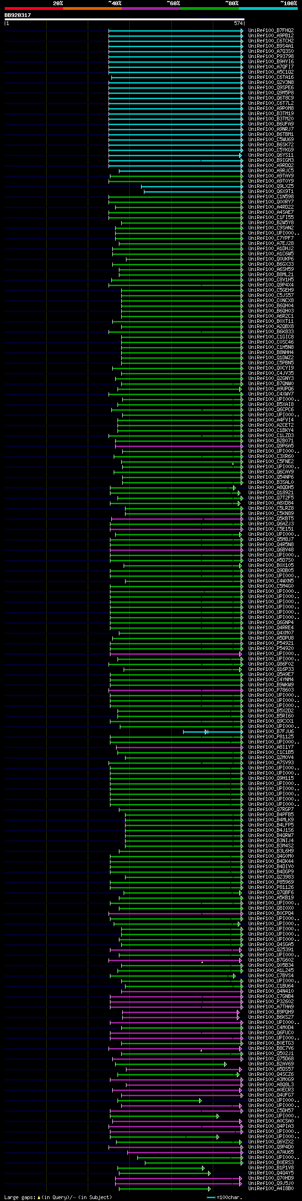Image resolution: width=302 pixels, height=1201 pixels.
Task: Select the UniRef100_Q18921 label
Action: 271,492
